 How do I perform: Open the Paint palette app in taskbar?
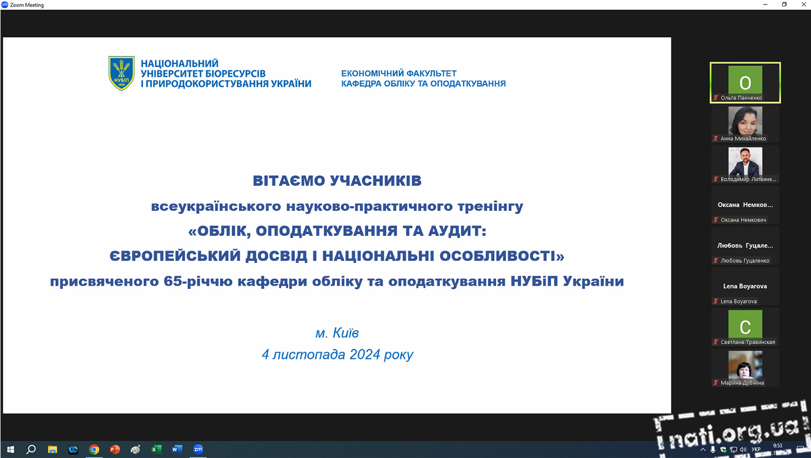tap(136, 450)
